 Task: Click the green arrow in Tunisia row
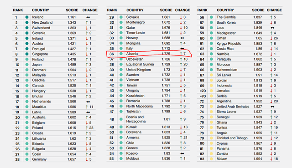coord(271,127)
